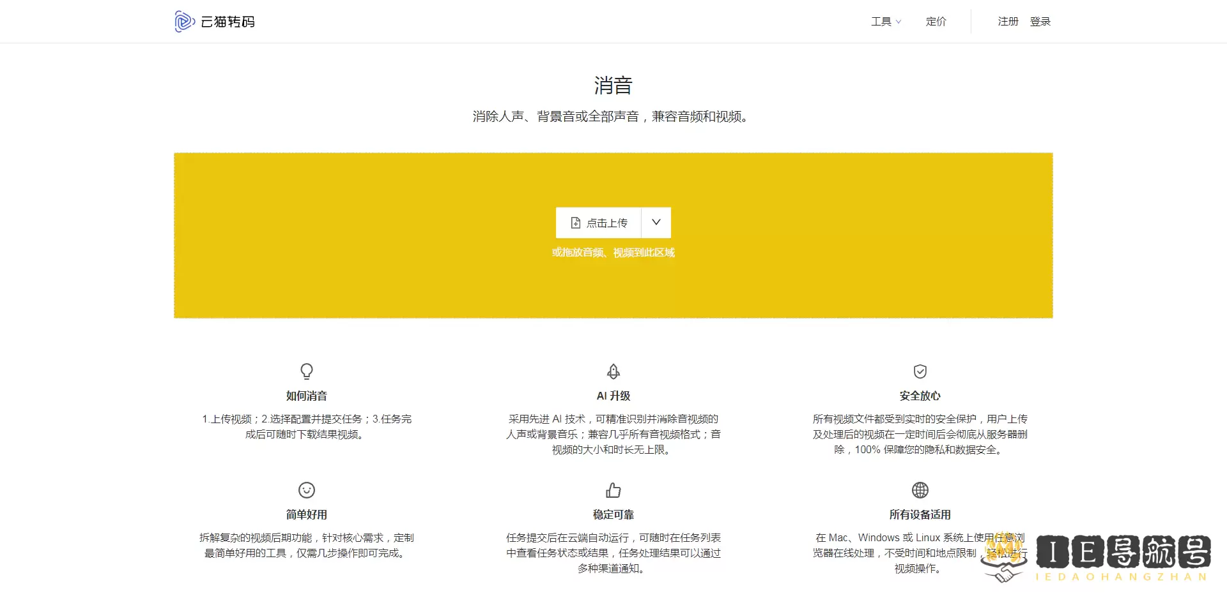The height and width of the screenshot is (598, 1227).
Task: Click the 云猫转码 brand name text
Action: click(x=228, y=22)
